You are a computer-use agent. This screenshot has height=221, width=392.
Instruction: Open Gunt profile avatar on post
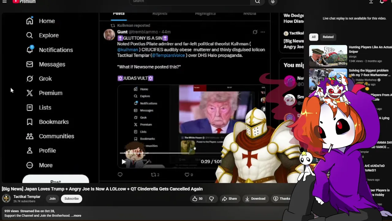click(x=109, y=35)
